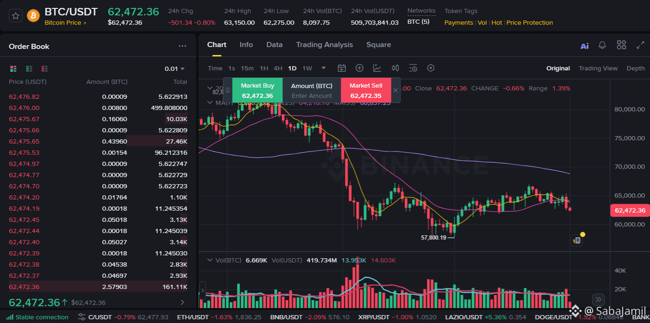Select the 4H time interval

click(x=278, y=68)
